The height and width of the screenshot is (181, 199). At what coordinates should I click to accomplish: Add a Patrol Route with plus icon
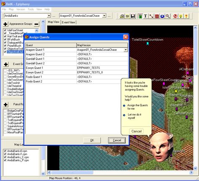6,105
